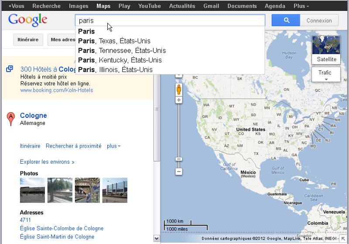Click the map zoom slider handle

click(x=179, y=159)
